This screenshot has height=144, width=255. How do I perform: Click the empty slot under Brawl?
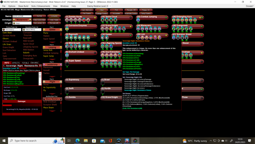point(103,83)
